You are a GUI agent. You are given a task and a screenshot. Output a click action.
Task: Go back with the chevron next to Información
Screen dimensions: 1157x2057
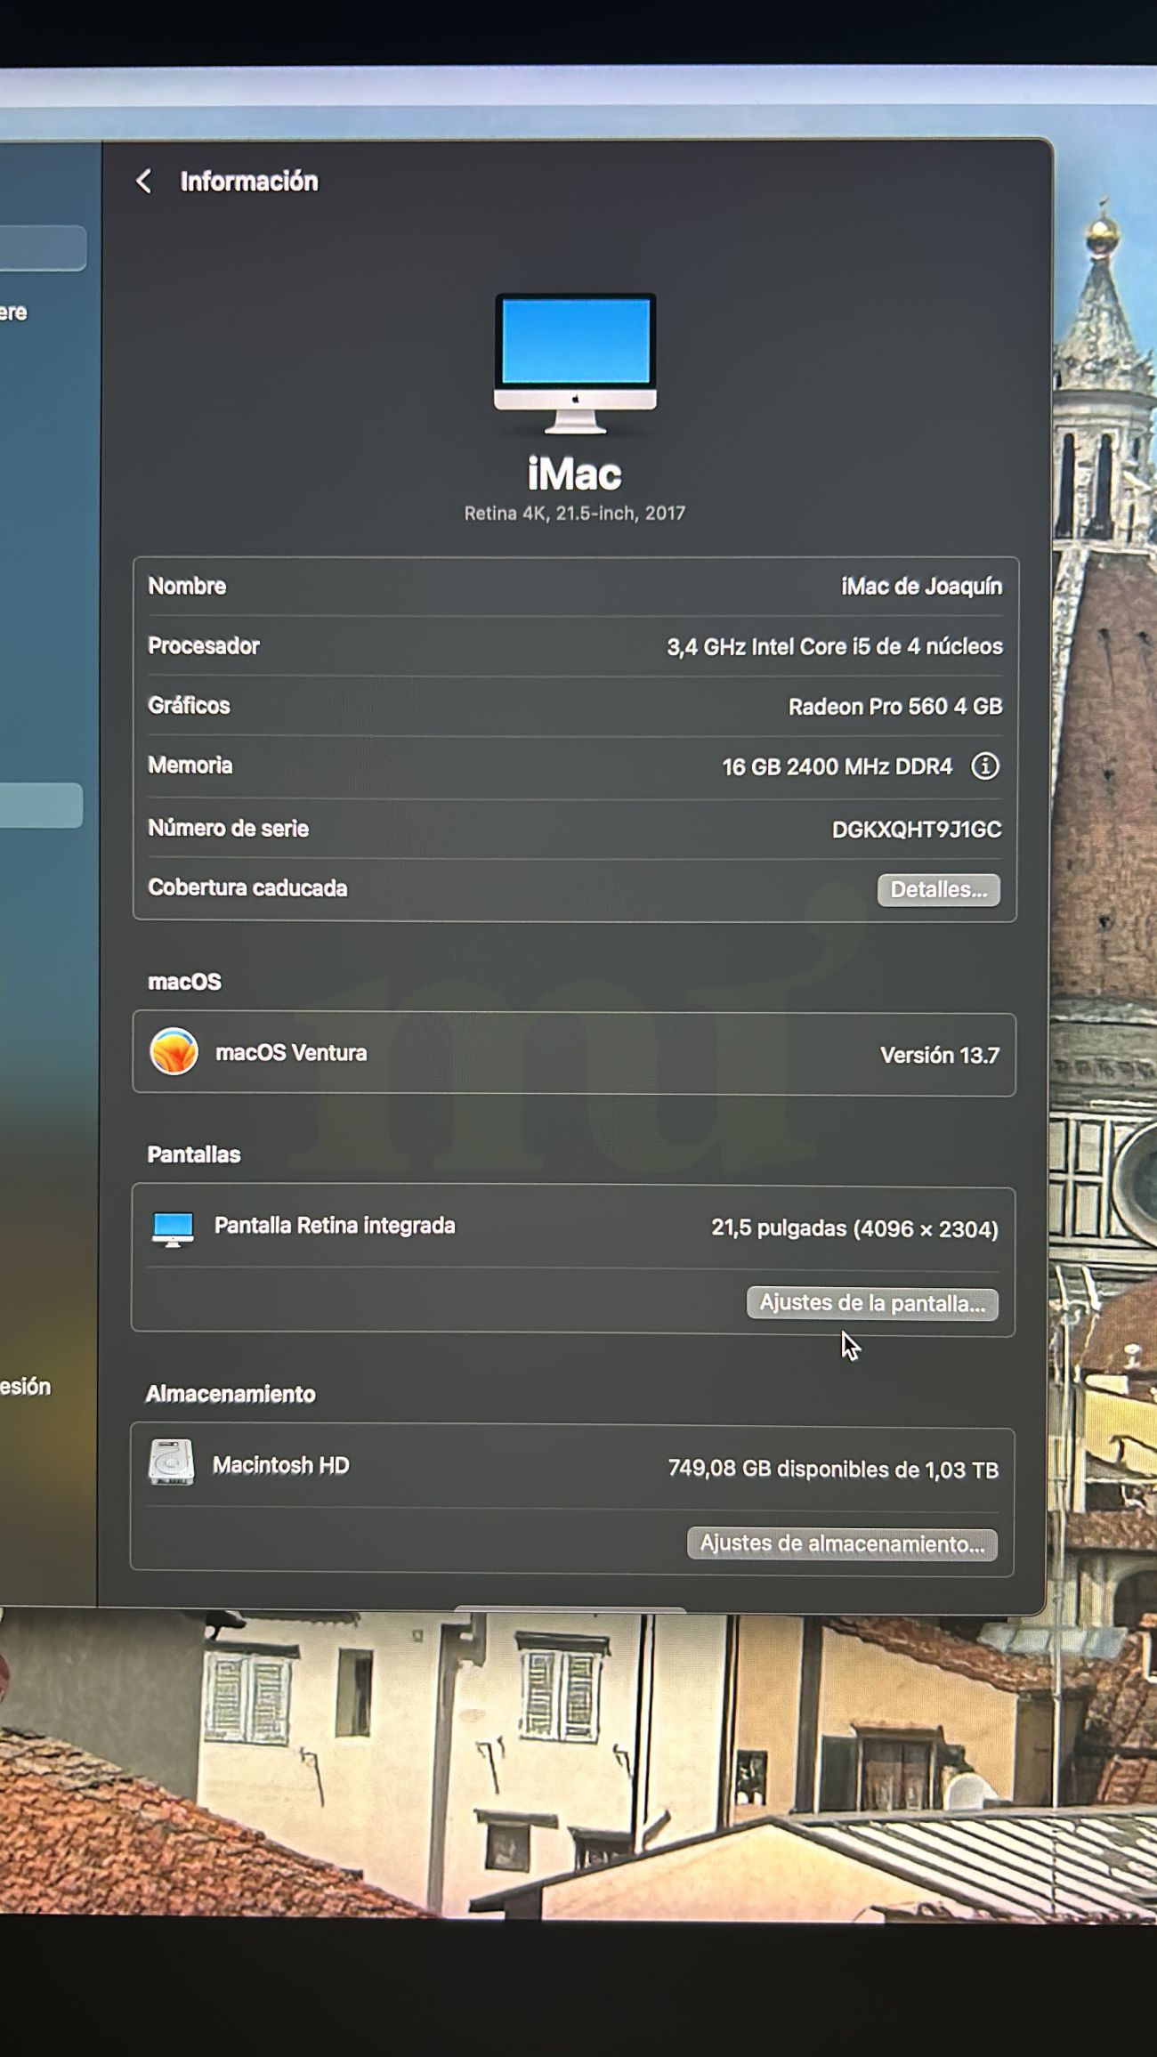143,182
